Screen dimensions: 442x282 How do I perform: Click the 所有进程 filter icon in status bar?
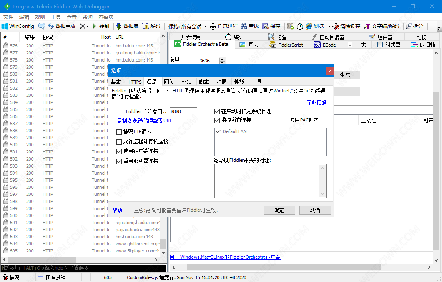click(40, 277)
